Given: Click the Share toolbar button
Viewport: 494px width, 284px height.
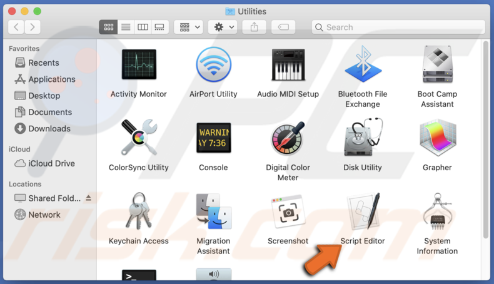Looking at the screenshot, I should pyautogui.click(x=255, y=27).
